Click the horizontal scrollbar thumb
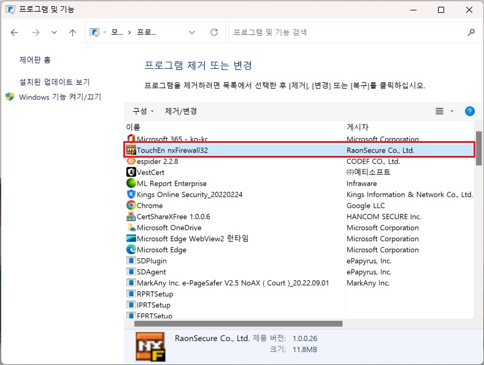This screenshot has width=484, height=365. pyautogui.click(x=238, y=324)
